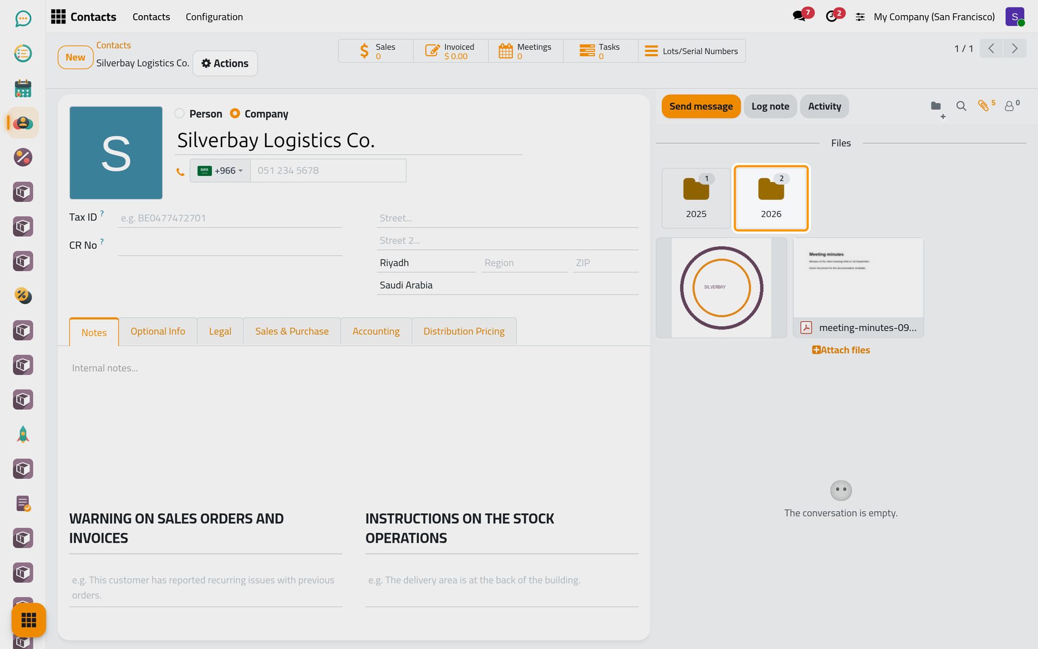
Task: Open the conversations icon with badge 7
Action: tap(799, 17)
